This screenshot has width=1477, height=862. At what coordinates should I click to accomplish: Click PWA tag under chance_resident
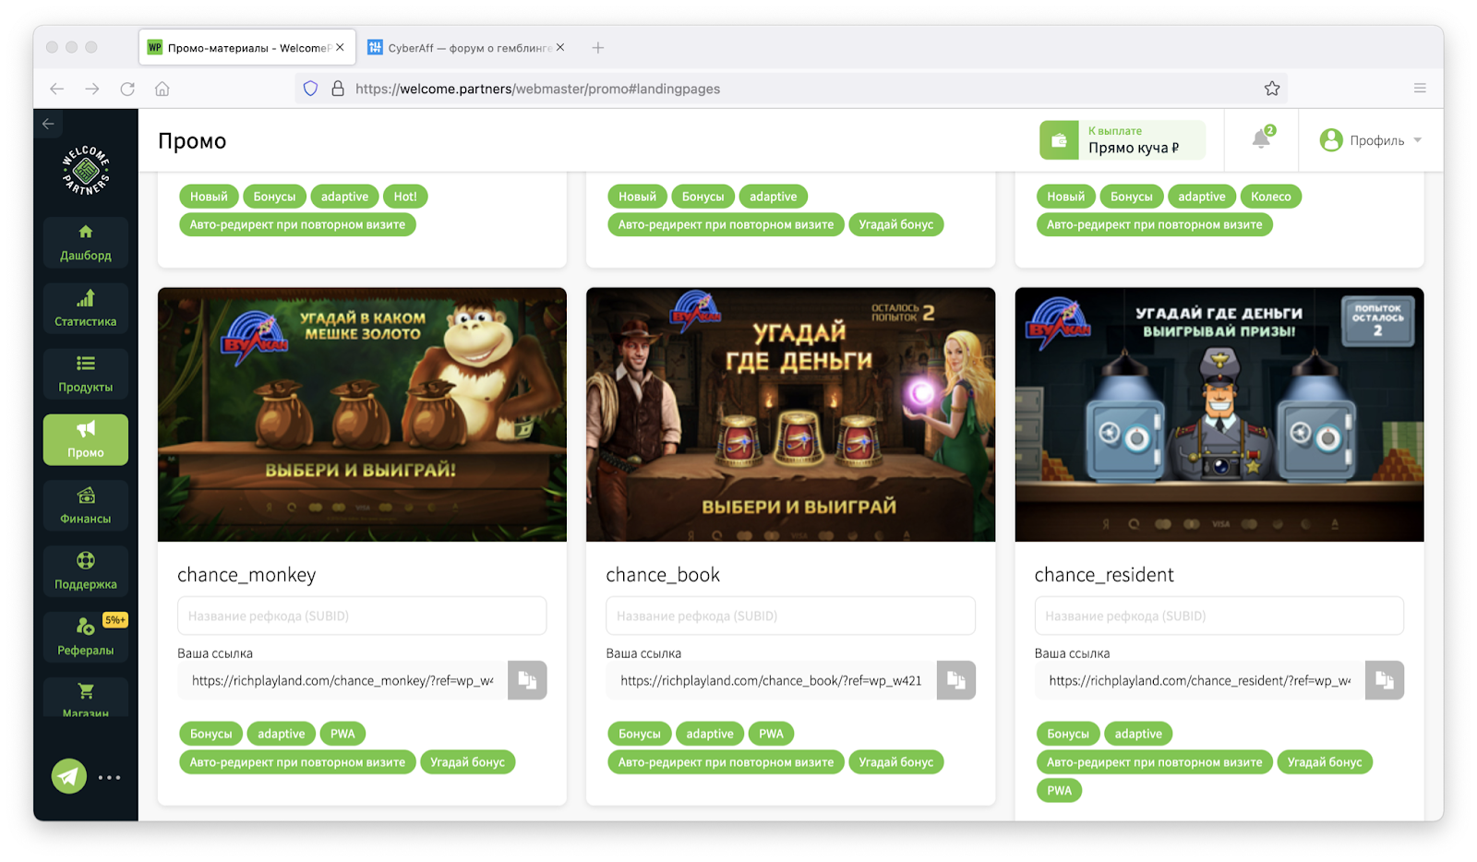[1060, 790]
